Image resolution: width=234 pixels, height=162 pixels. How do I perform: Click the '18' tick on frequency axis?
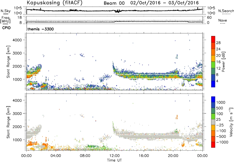pyautogui.click(x=20, y=18)
